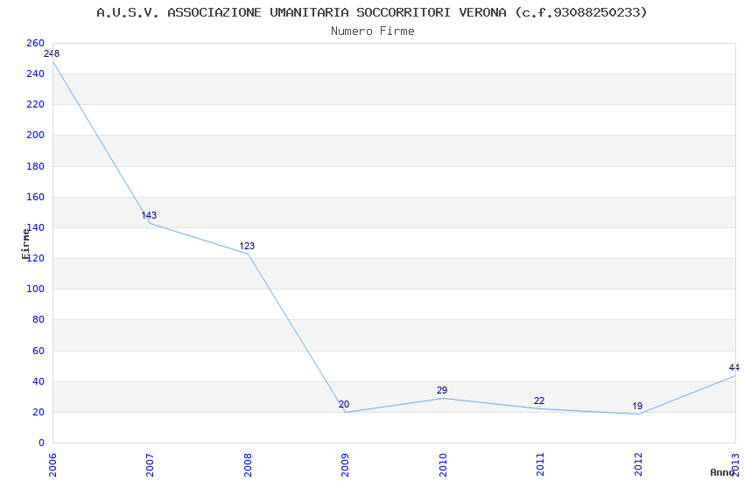Click x-axis year label 2011
The height and width of the screenshot is (481, 744).
540,465
